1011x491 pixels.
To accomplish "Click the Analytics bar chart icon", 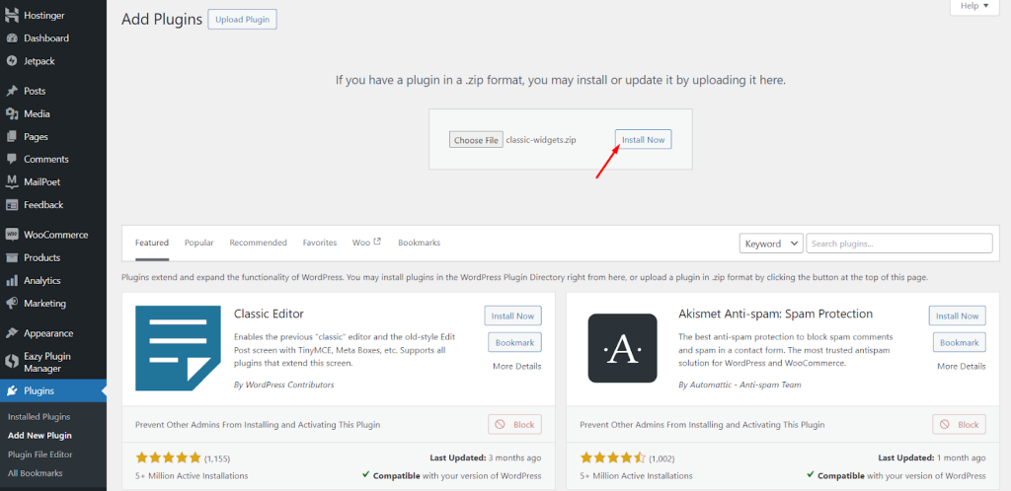I will coord(12,281).
